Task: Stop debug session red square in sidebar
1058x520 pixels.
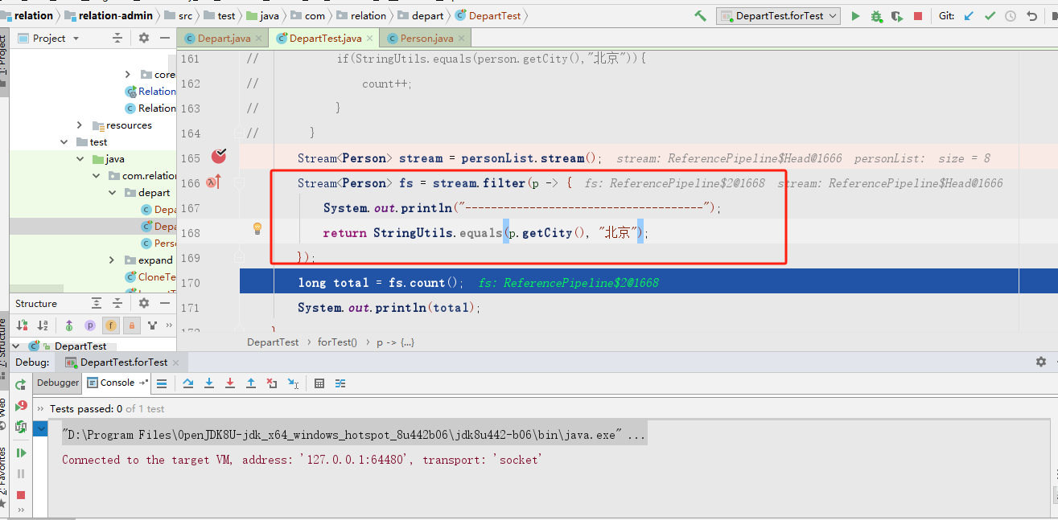Action: pos(21,495)
